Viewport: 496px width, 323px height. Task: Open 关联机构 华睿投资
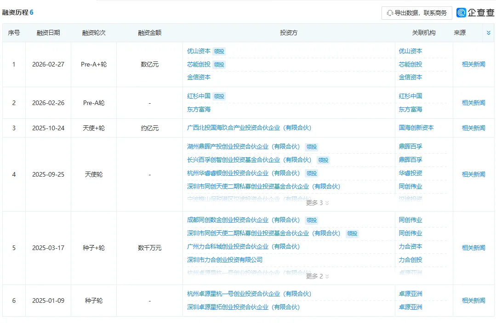410,173
